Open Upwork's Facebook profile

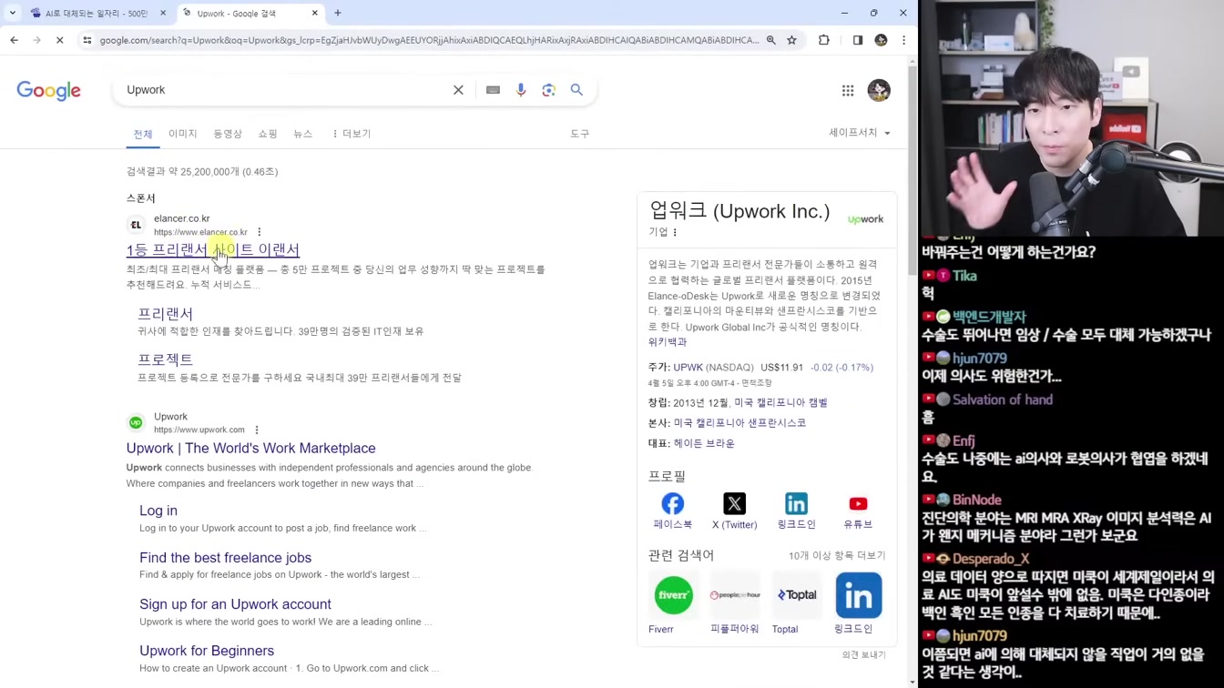673,511
